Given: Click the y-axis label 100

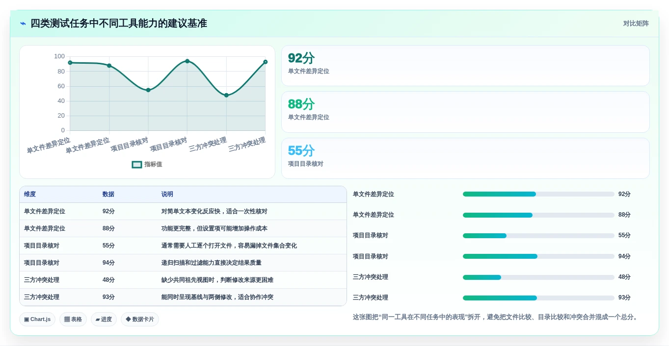Looking at the screenshot, I should click(59, 56).
